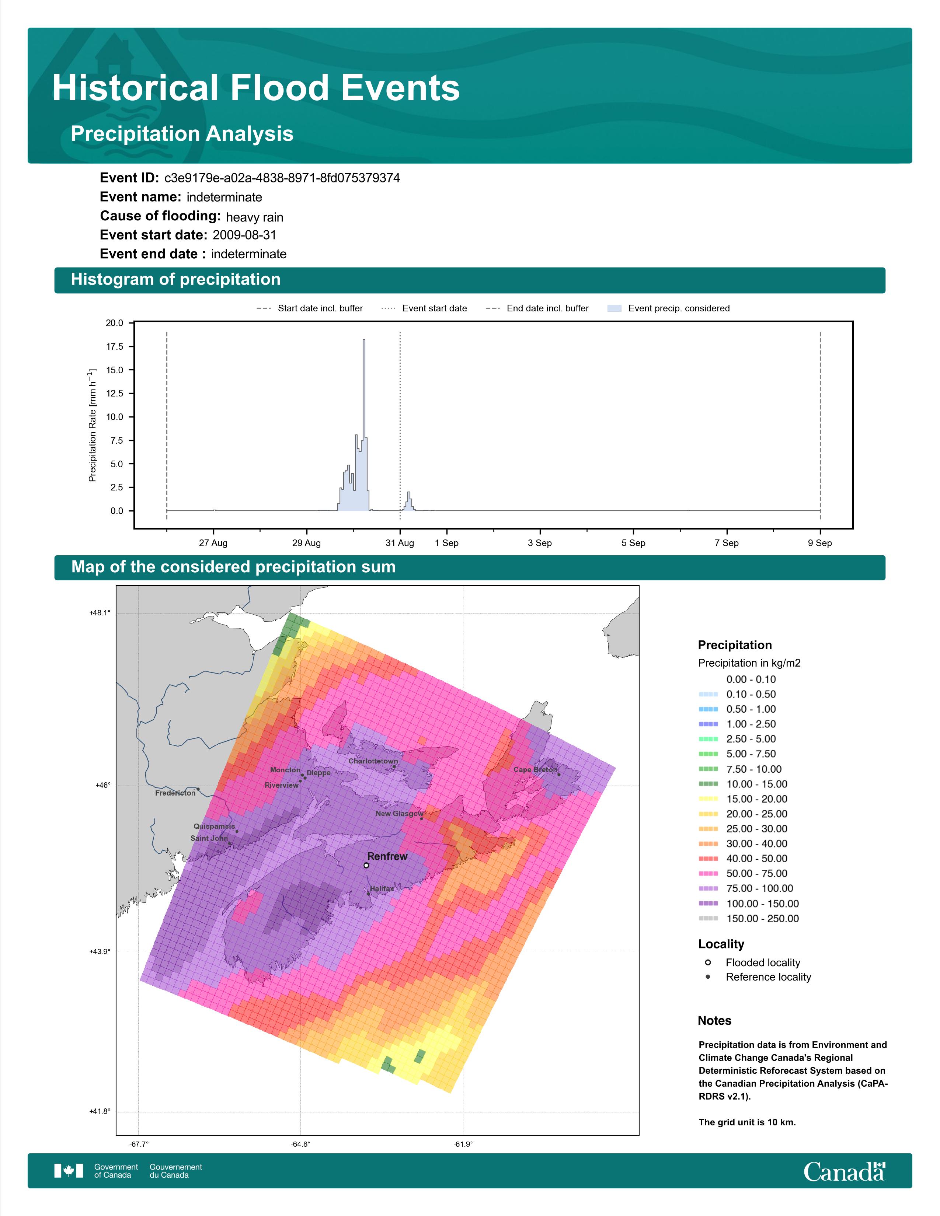Click the 150.00 - 250.00 grey legend swatch

point(709,919)
